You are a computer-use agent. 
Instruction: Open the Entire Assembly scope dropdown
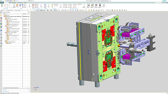[x=19, y=10]
